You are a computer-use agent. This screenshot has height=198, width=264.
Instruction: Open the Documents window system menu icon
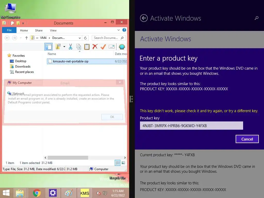point(4,23)
